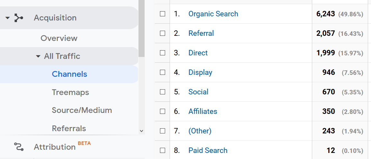Go to Source/Medium report
Image resolution: width=371 pixels, height=159 pixels.
[82, 110]
